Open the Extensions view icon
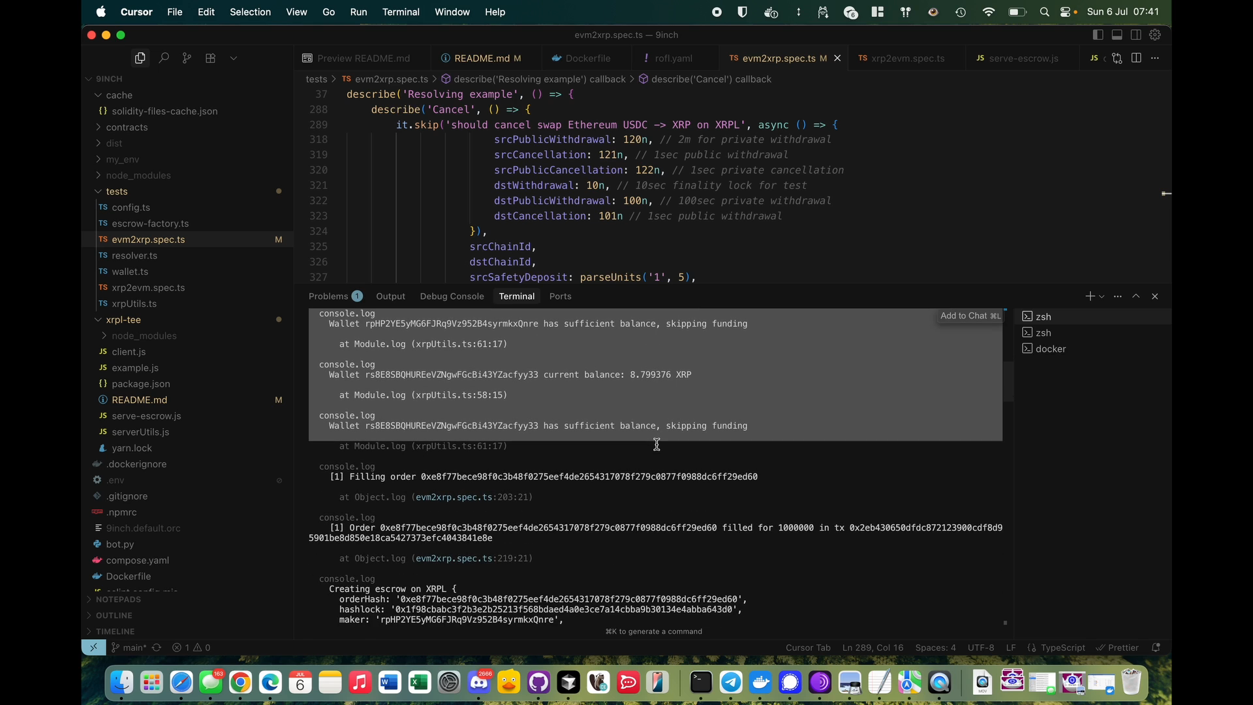The width and height of the screenshot is (1253, 705). (x=210, y=58)
